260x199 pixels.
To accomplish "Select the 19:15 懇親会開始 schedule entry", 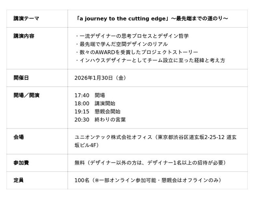I will tap(97, 111).
